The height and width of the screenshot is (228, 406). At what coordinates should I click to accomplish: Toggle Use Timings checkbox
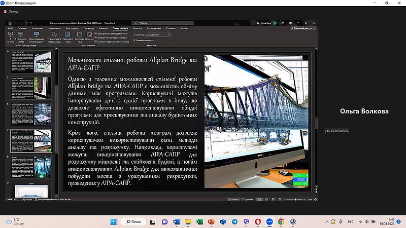(96, 37)
